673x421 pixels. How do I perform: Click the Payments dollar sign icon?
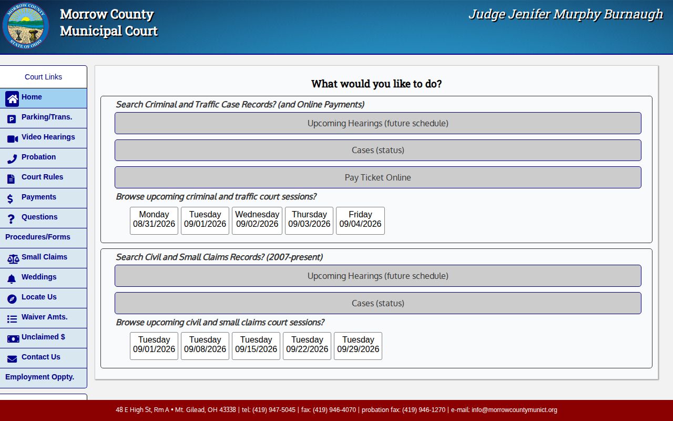10,199
